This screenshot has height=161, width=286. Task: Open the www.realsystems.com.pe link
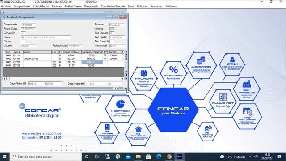click(x=42, y=133)
